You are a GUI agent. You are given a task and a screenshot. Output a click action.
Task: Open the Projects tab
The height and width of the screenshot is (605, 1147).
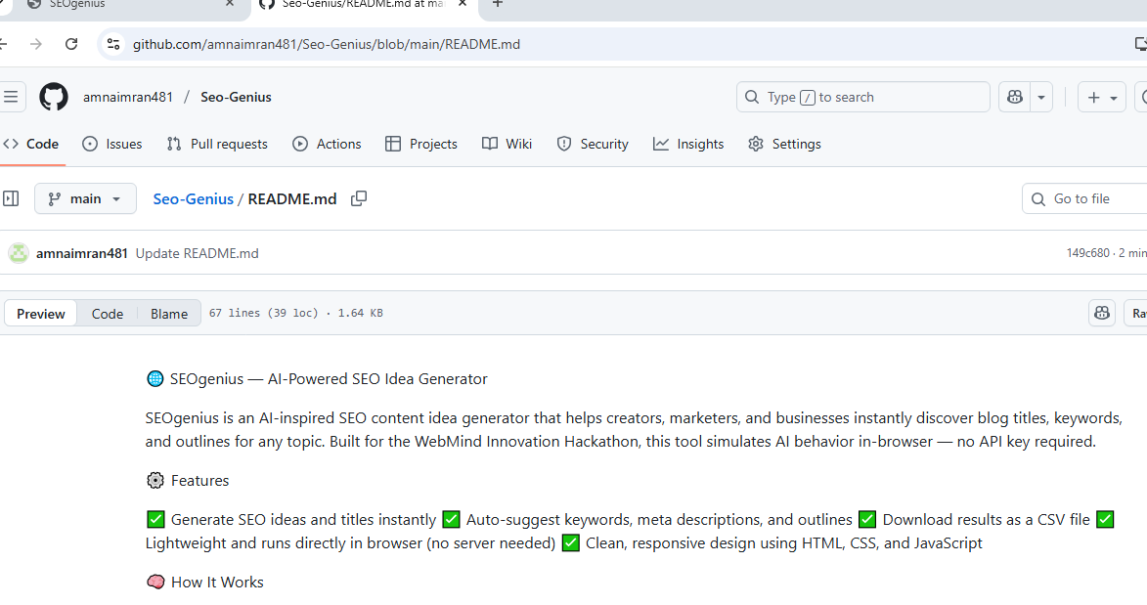[421, 144]
